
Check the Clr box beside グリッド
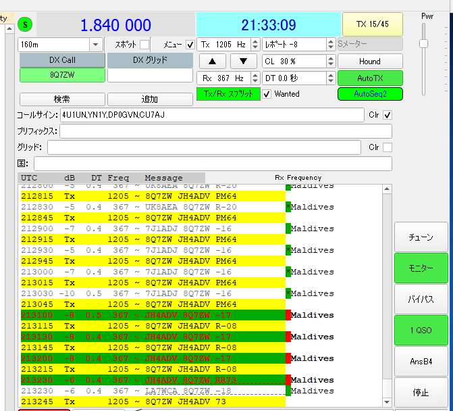click(x=387, y=147)
